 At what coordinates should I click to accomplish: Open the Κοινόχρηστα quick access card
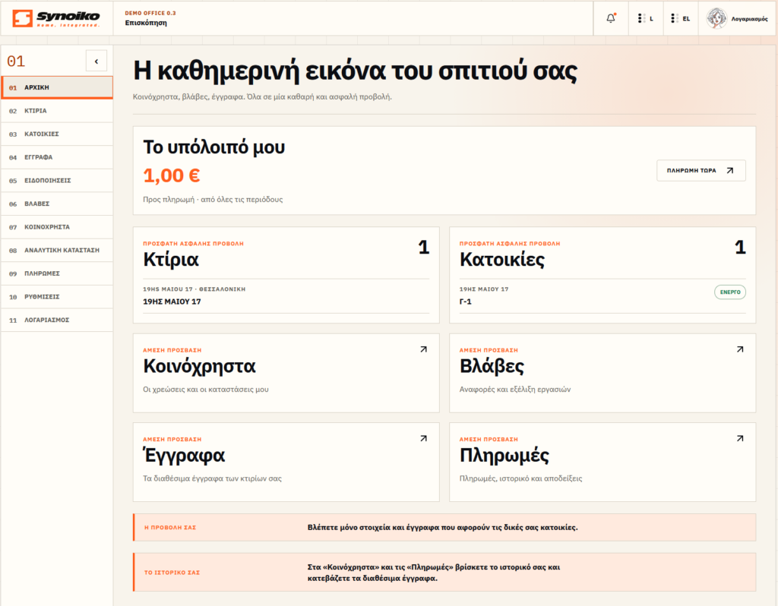pyautogui.click(x=286, y=373)
